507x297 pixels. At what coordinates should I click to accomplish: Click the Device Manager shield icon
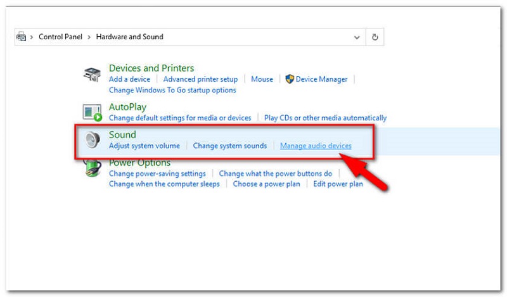[x=290, y=79]
